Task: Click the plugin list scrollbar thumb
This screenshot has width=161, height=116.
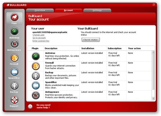Action: pyautogui.click(x=153, y=93)
